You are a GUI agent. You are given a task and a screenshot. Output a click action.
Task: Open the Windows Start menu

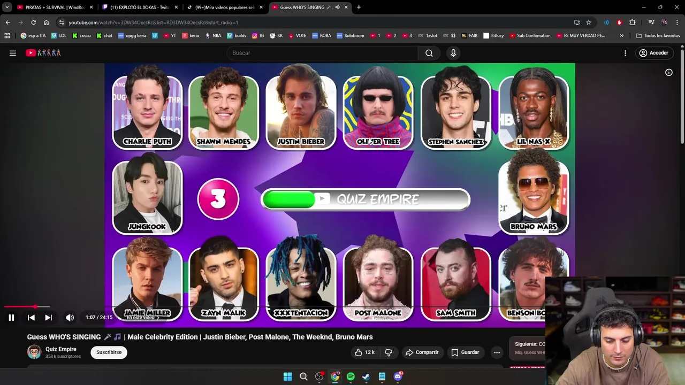click(x=287, y=376)
